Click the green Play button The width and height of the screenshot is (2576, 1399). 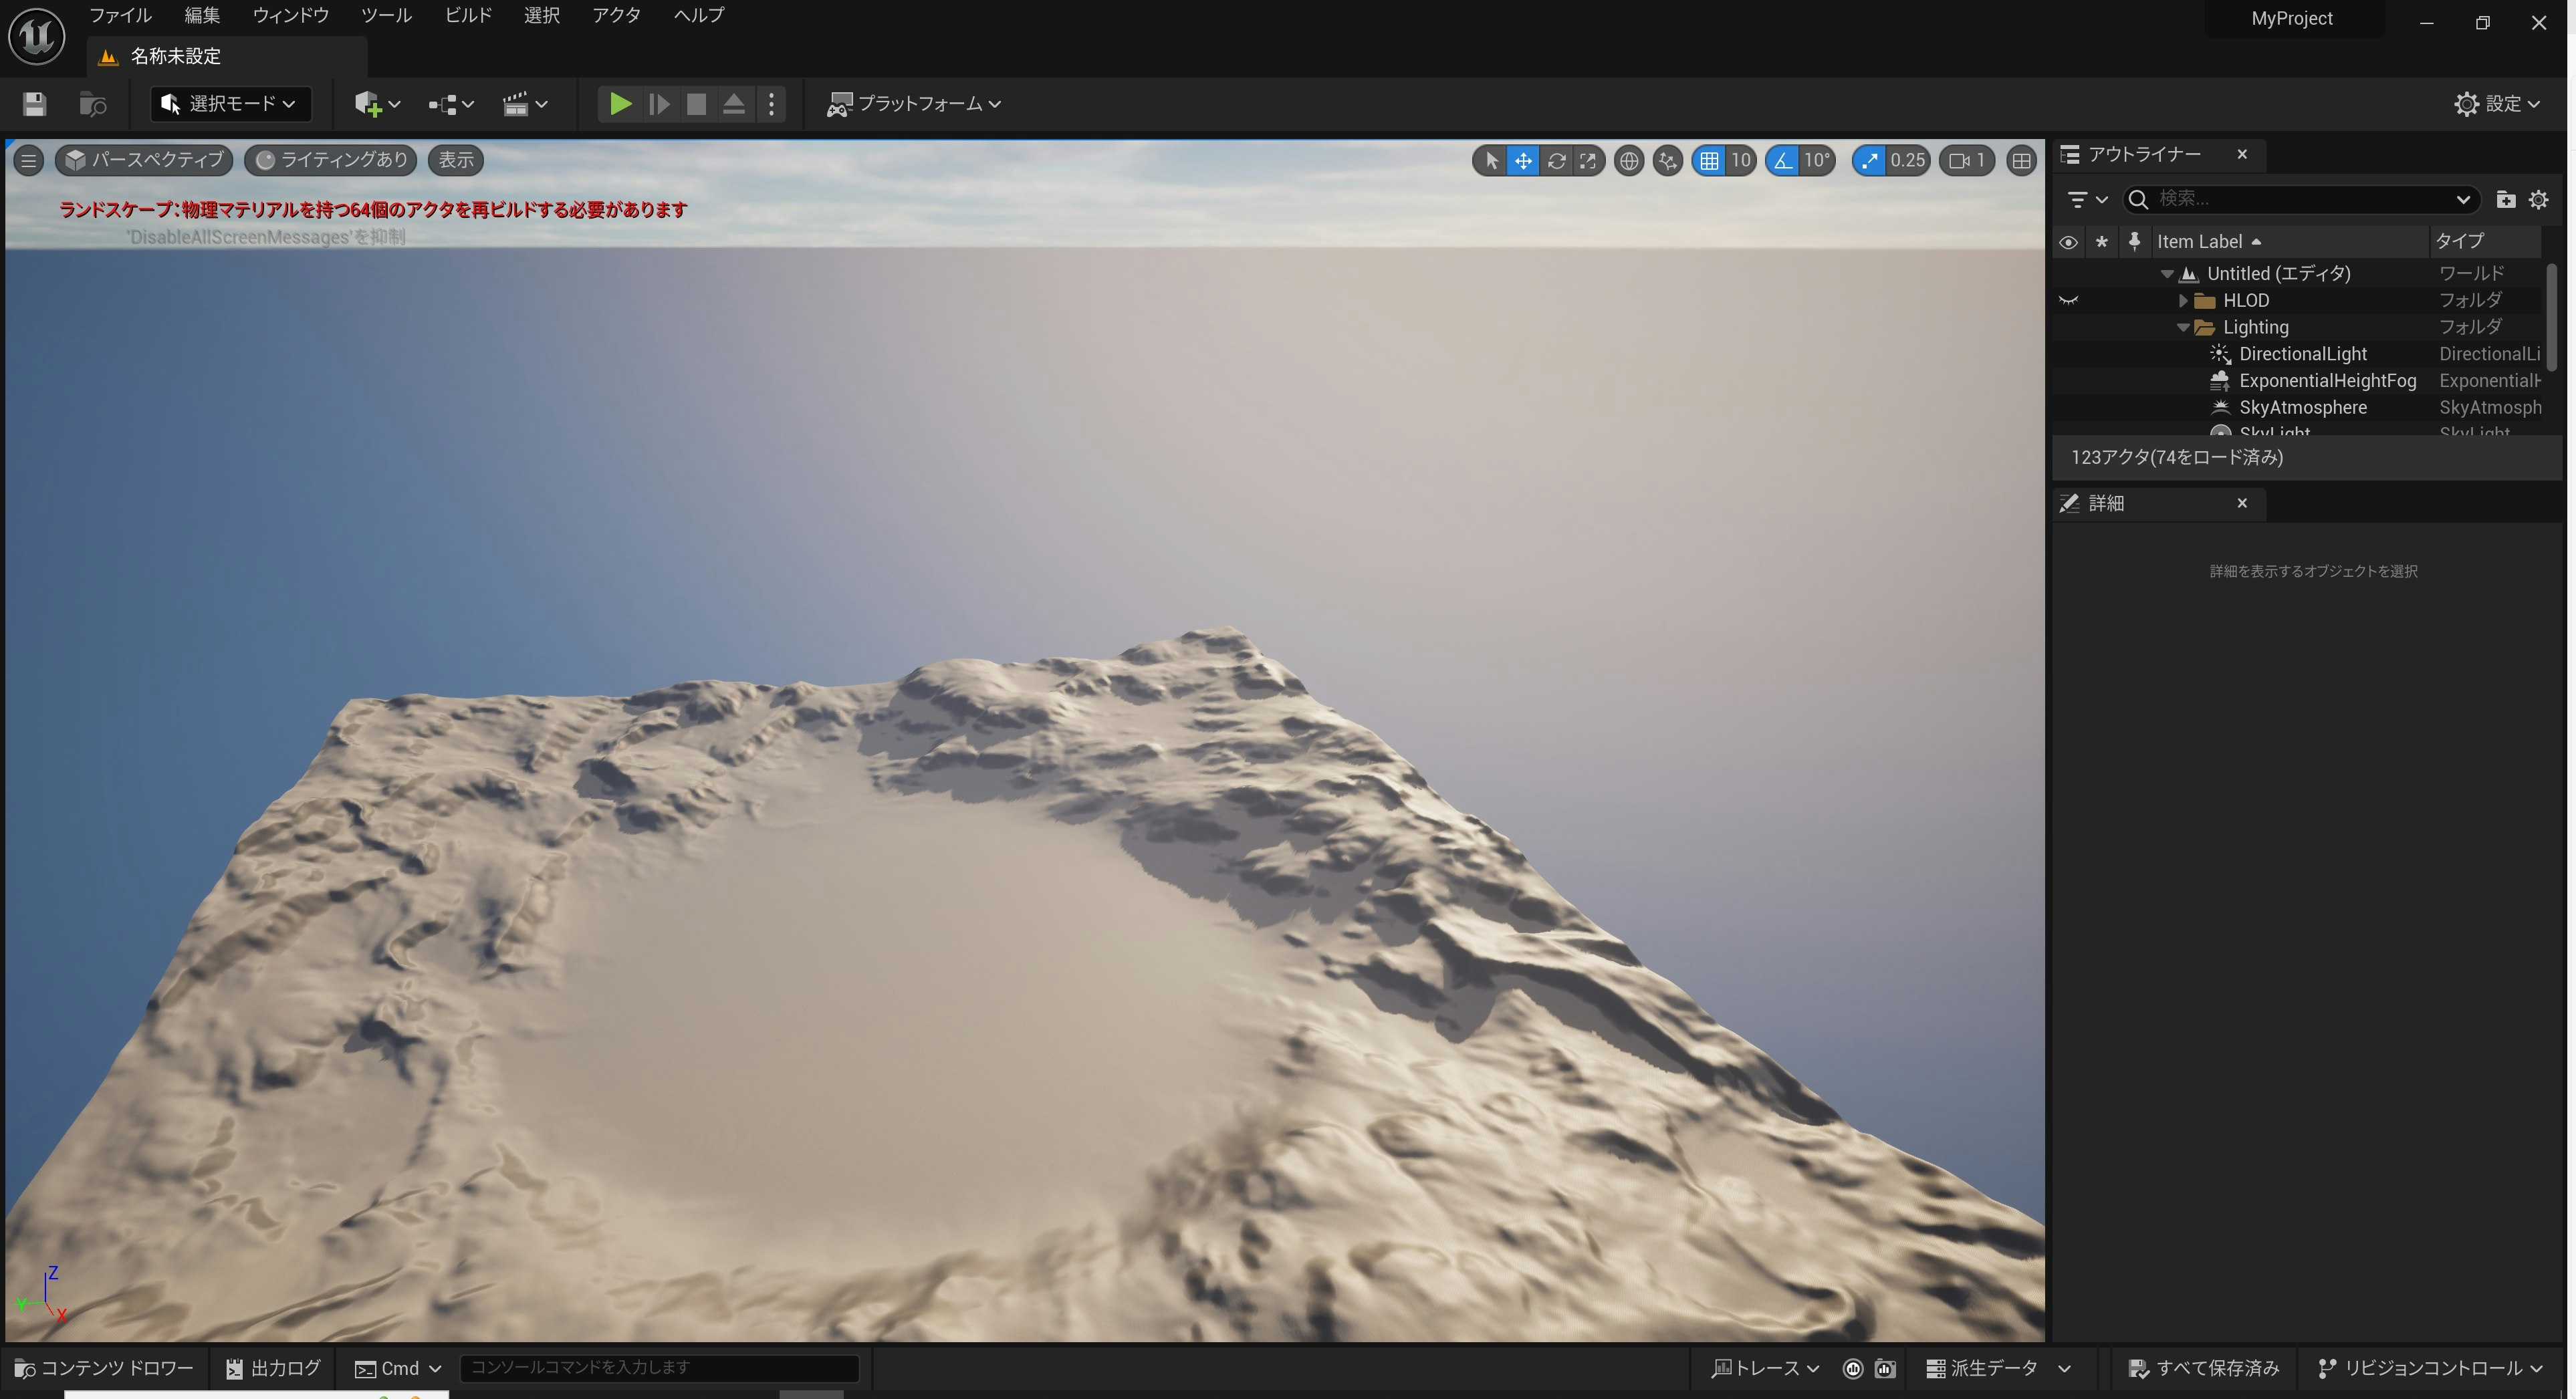(x=619, y=104)
